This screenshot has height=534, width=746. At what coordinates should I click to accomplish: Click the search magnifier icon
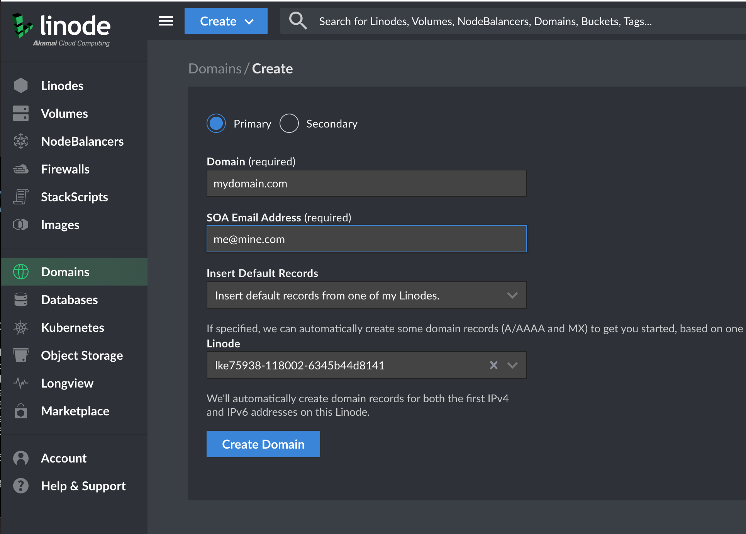pos(298,20)
